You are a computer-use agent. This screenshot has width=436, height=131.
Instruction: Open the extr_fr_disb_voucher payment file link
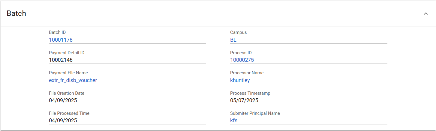73,80
